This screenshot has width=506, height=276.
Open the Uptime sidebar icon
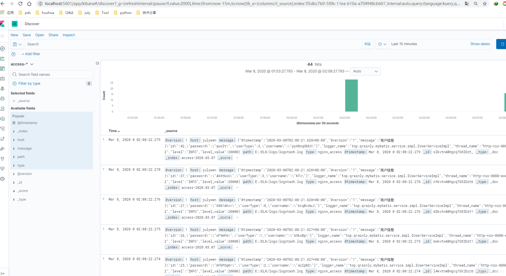(x=3, y=139)
